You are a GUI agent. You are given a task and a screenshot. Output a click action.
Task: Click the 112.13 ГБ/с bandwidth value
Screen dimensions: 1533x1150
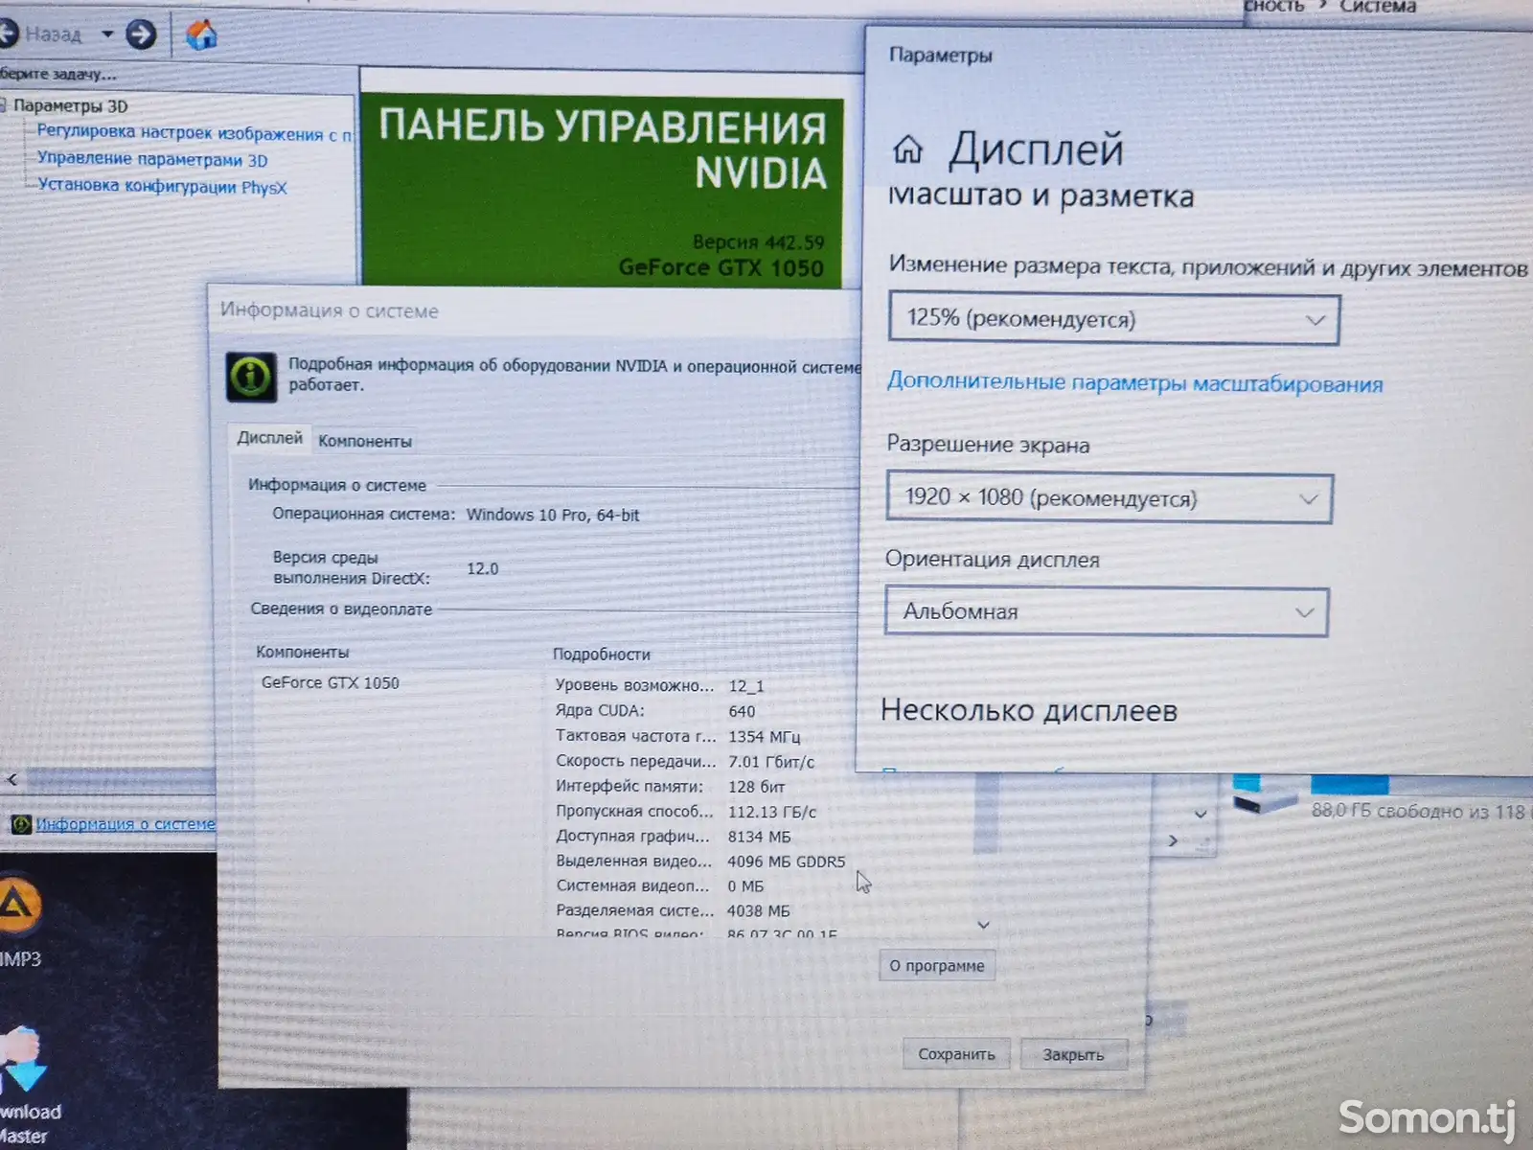(x=772, y=812)
